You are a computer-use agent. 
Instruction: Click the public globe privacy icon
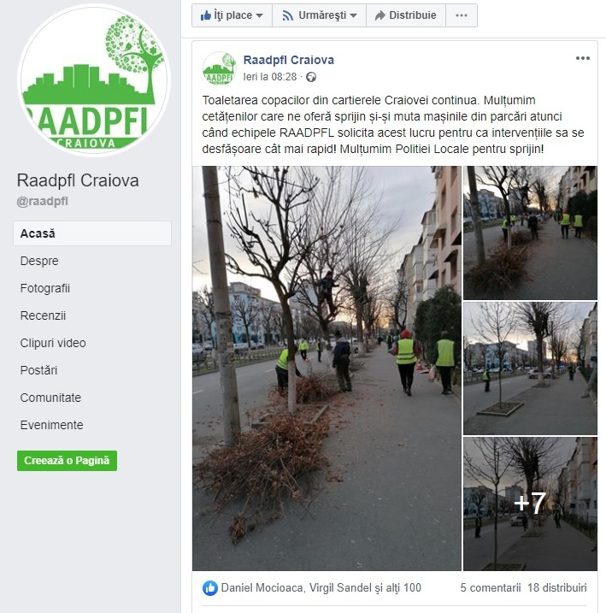pyautogui.click(x=311, y=77)
